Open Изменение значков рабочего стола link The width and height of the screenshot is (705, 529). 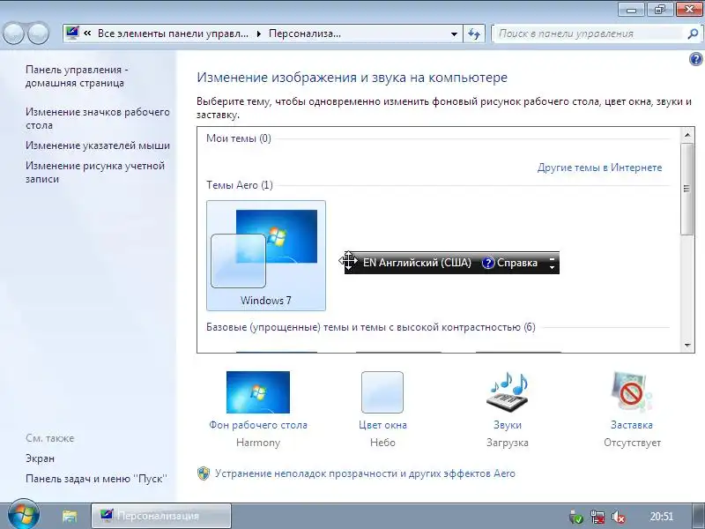click(98, 118)
